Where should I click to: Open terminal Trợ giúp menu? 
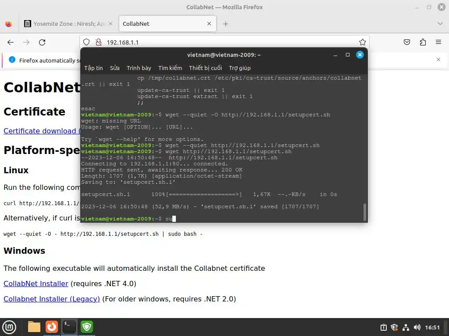240,68
